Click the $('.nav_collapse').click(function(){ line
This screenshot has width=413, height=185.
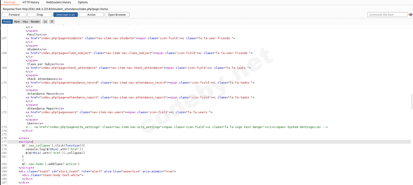click(x=53, y=145)
